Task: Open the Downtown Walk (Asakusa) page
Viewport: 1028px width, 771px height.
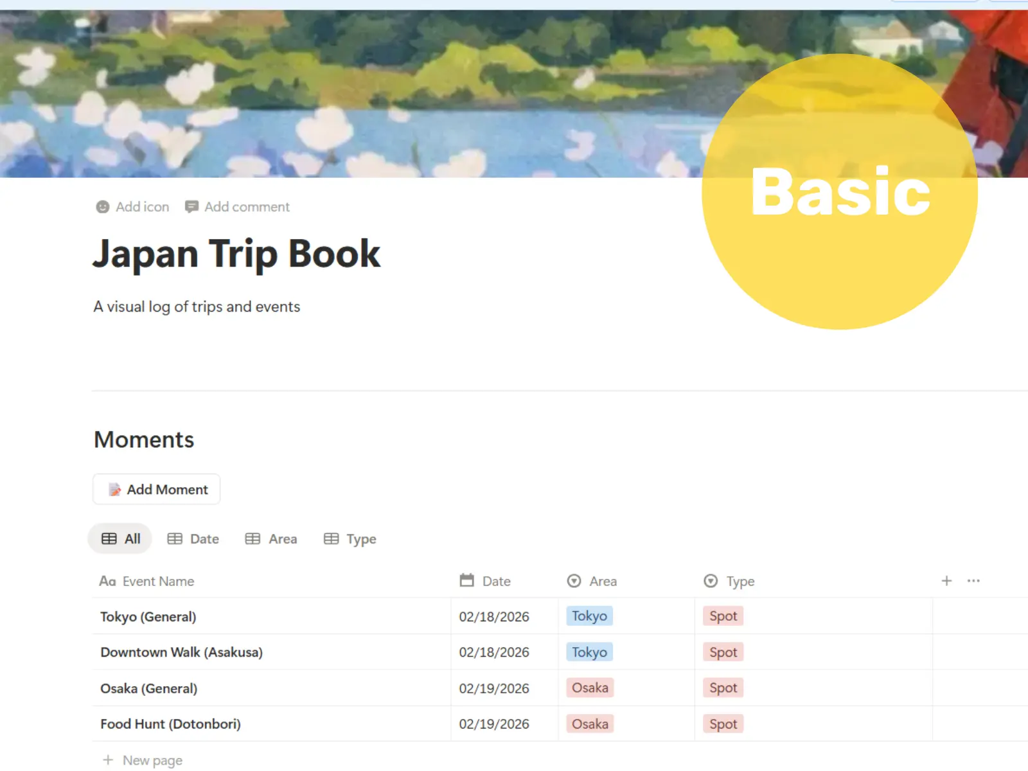Action: 181,652
